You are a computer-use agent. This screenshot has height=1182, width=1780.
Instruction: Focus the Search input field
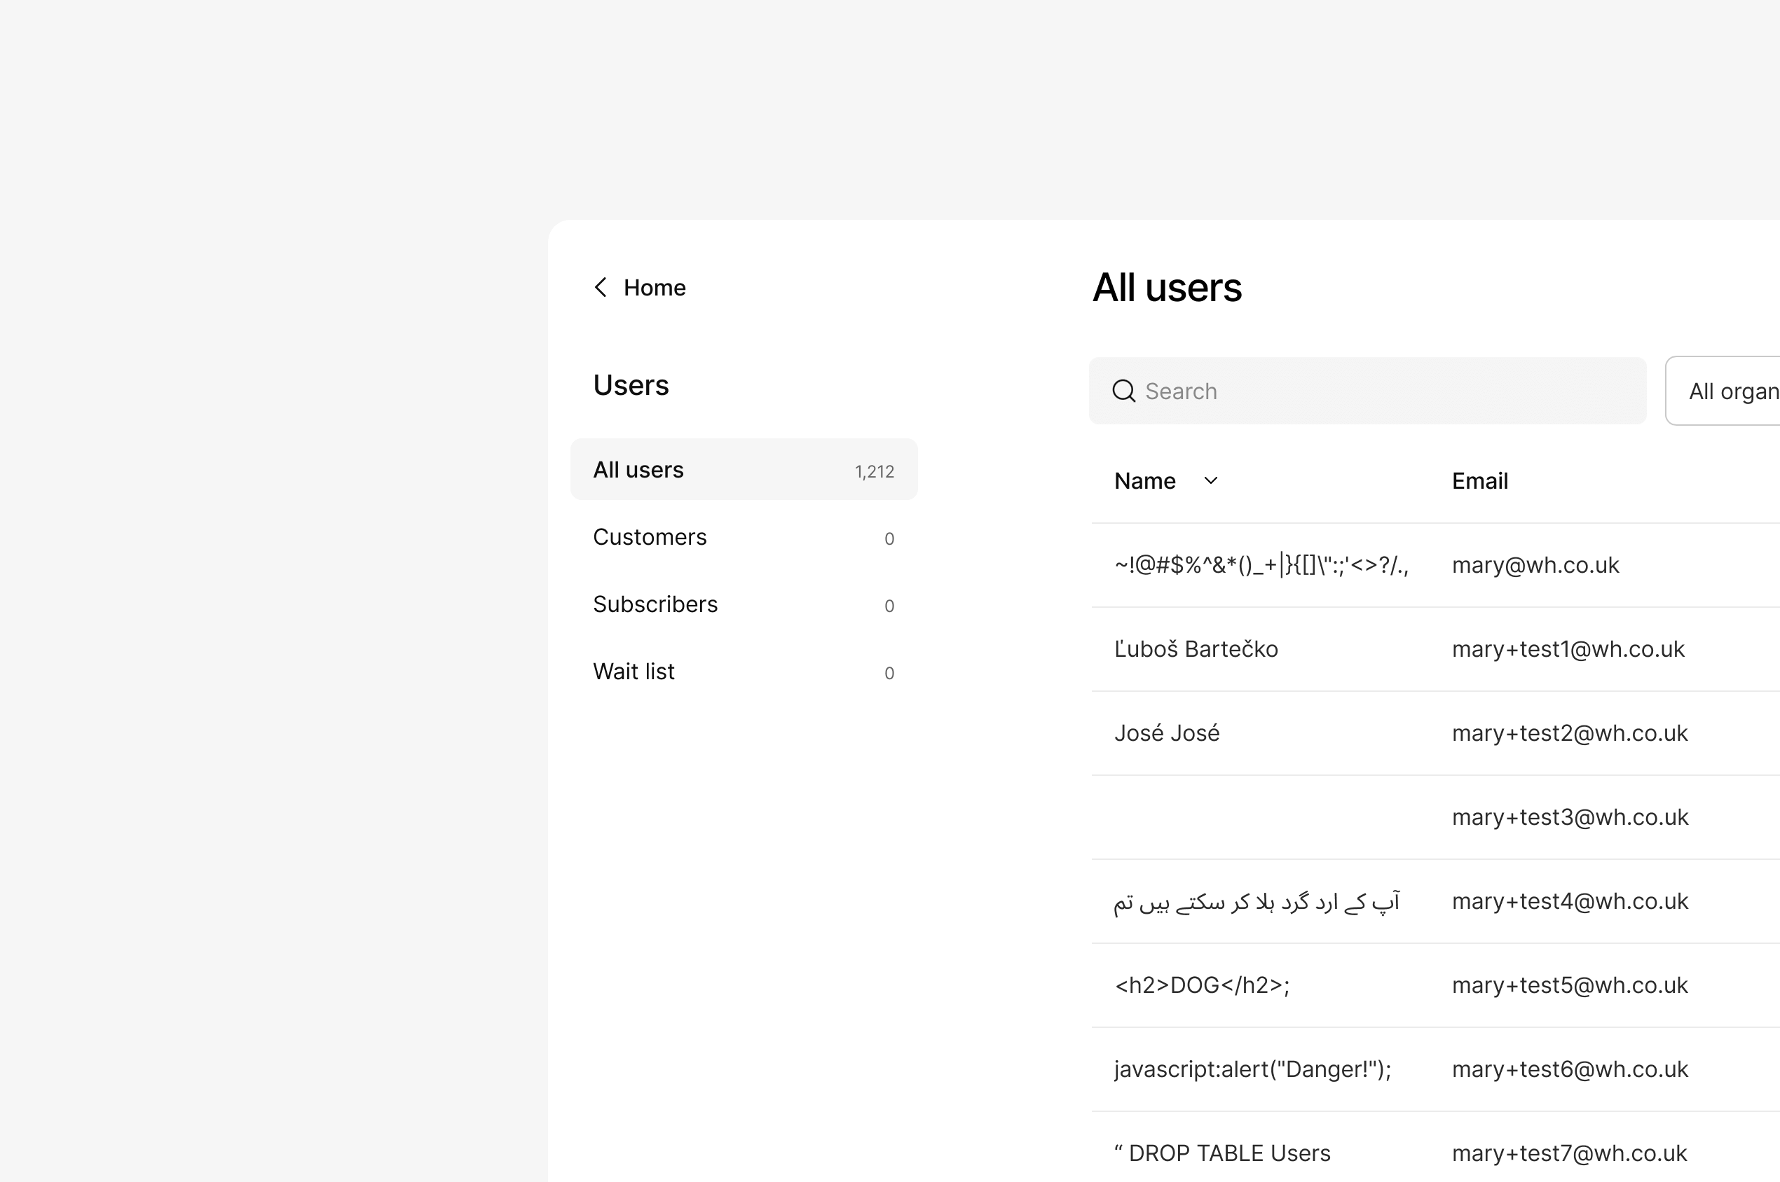pos(1381,391)
